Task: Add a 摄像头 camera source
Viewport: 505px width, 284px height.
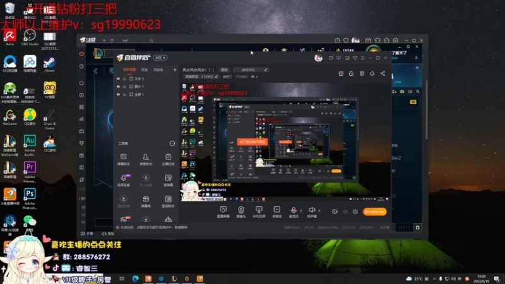Action: point(241,212)
